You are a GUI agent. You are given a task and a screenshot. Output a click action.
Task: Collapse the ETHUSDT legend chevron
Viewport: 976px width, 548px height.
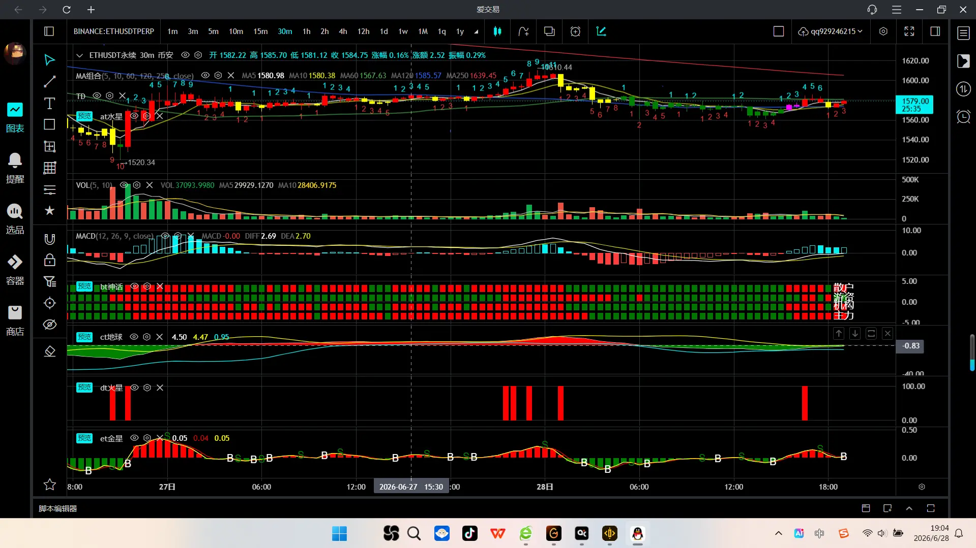(x=79, y=55)
